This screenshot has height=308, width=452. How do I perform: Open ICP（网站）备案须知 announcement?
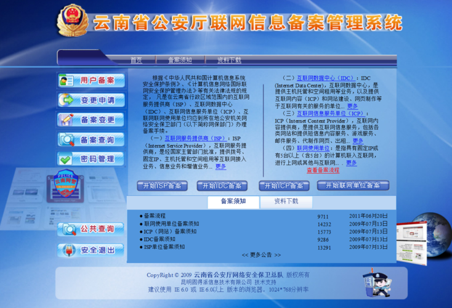coord(170,231)
